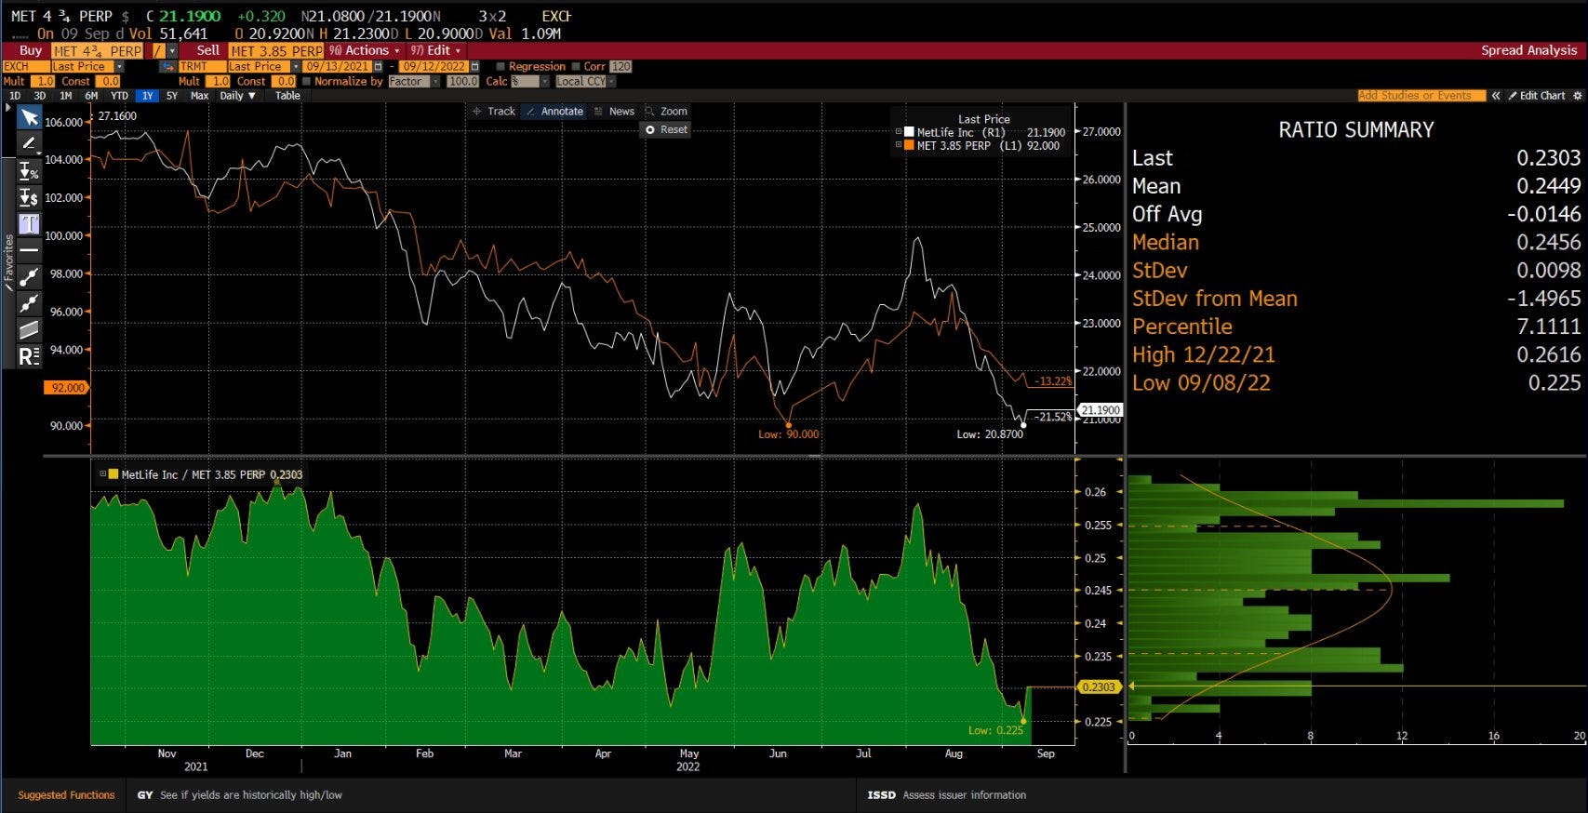Viewport: 1588px width, 813px height.
Task: Open the end date calendar picker
Action: click(474, 67)
